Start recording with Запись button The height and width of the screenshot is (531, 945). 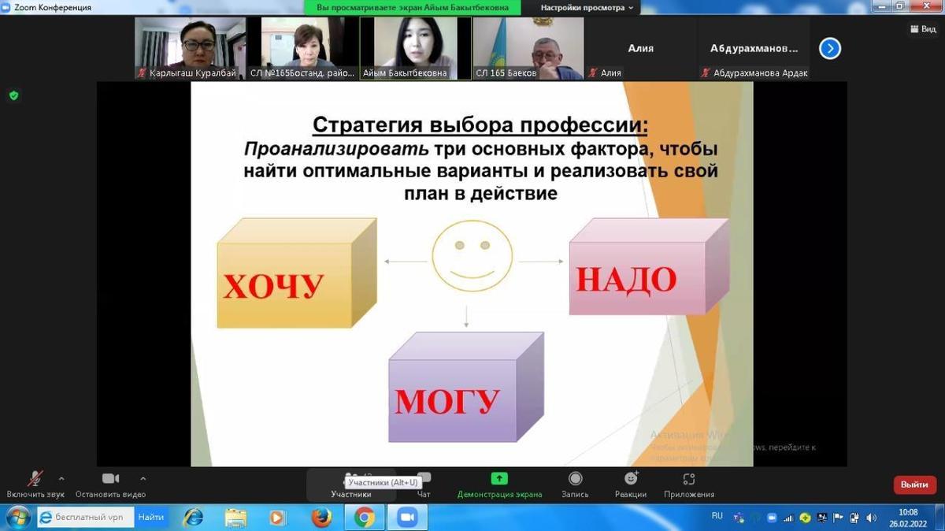[x=575, y=484]
